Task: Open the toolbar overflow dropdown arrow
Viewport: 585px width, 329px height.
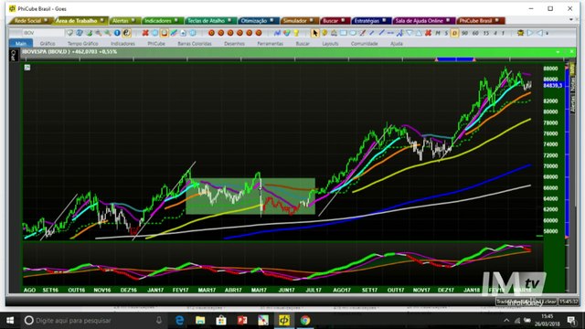Action: [548, 34]
